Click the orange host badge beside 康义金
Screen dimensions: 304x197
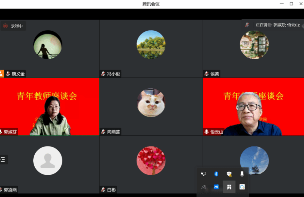[x=1, y=74]
